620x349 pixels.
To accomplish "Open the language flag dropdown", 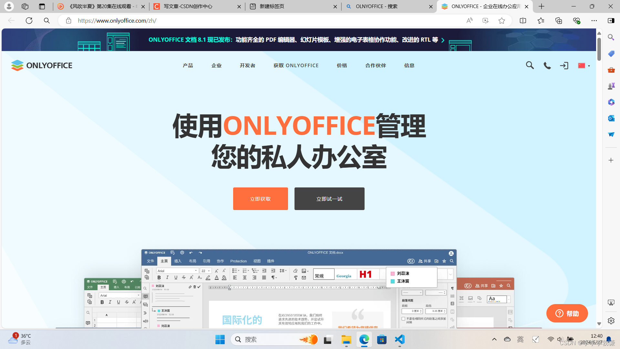I will tap(584, 66).
